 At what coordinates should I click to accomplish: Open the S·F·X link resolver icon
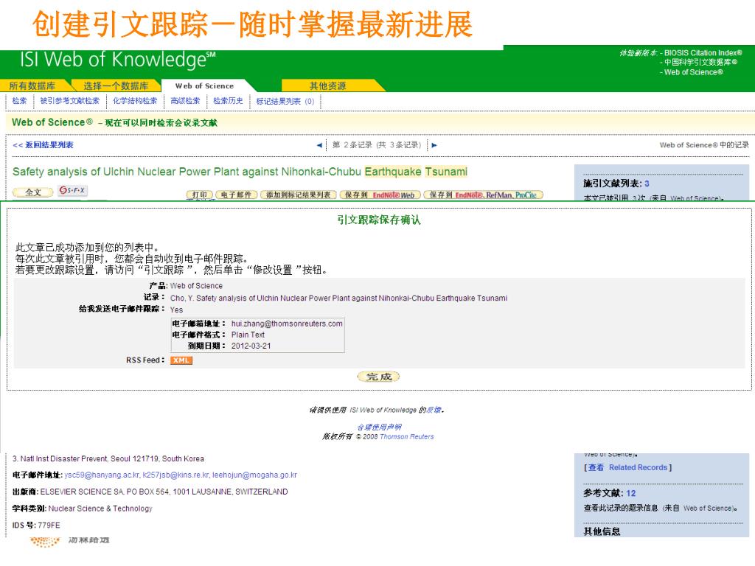point(72,190)
